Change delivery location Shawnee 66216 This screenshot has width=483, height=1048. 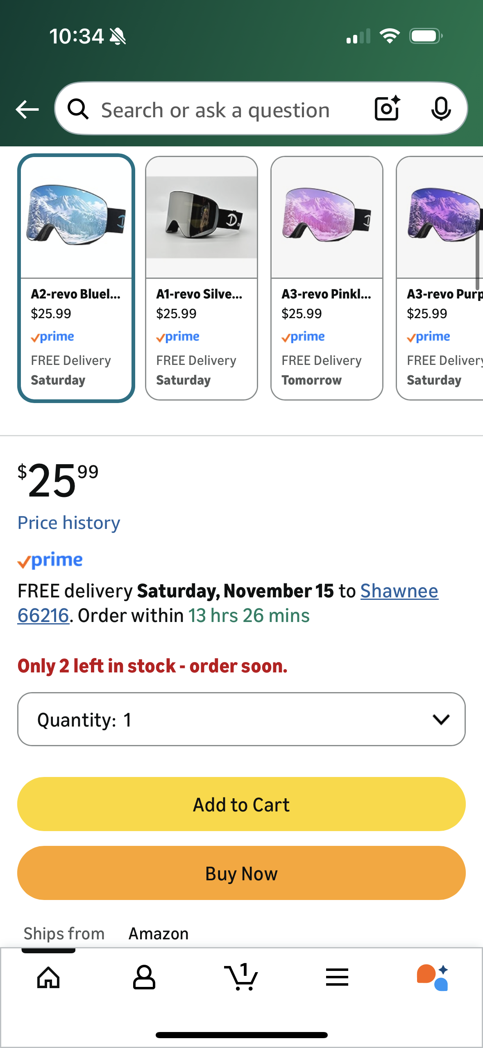point(399,591)
